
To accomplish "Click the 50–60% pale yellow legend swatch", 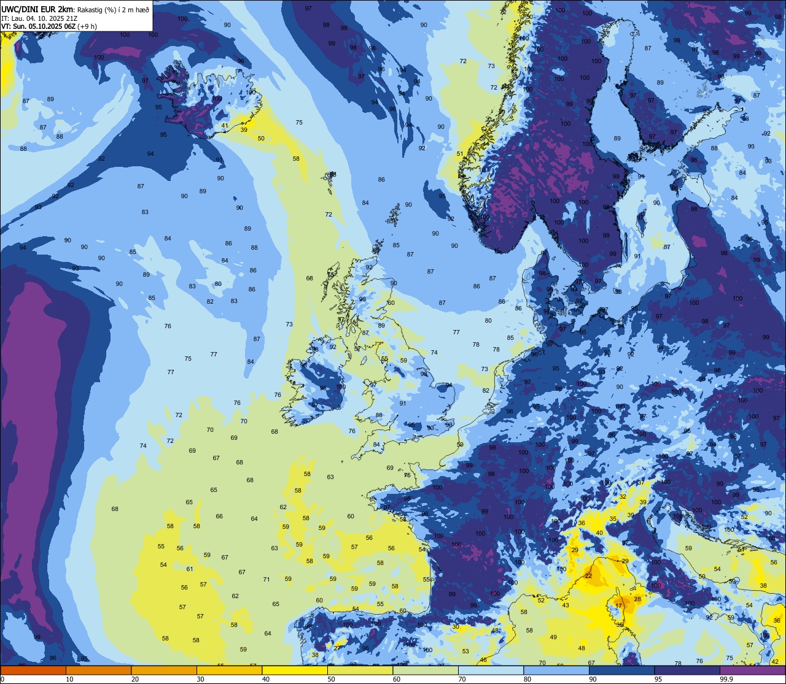I will tap(360, 670).
